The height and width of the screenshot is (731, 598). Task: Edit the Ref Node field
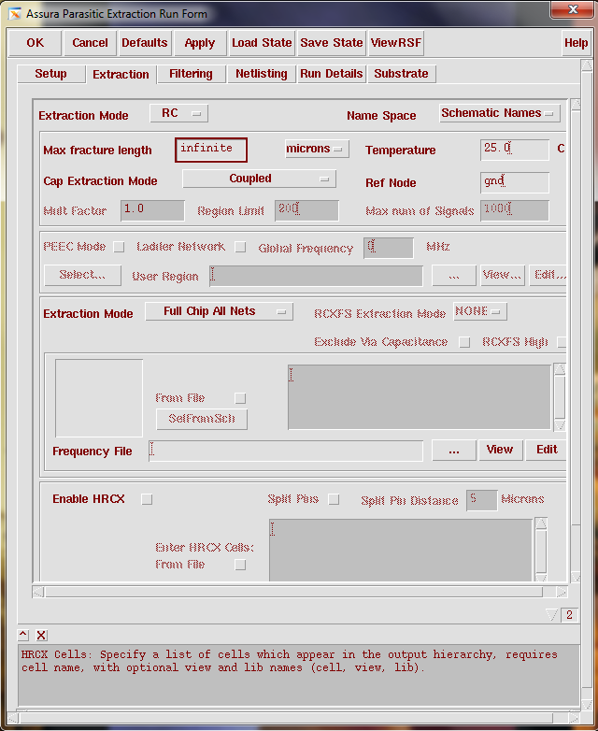tap(515, 182)
